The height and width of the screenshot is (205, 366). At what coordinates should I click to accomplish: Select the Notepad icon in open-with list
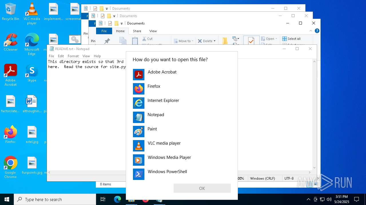click(x=139, y=117)
